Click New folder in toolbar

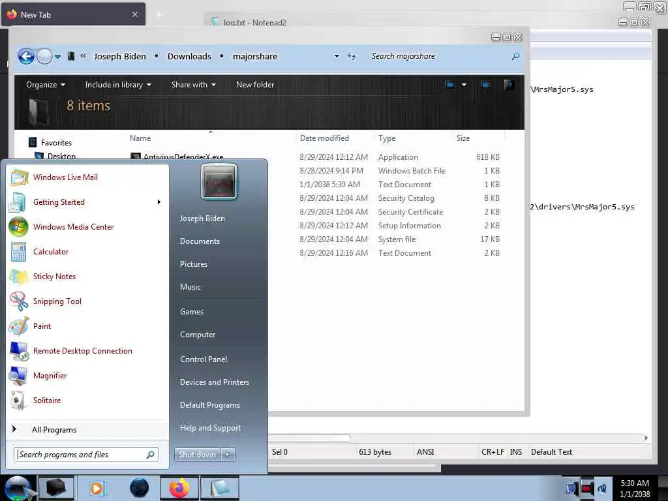pyautogui.click(x=255, y=85)
